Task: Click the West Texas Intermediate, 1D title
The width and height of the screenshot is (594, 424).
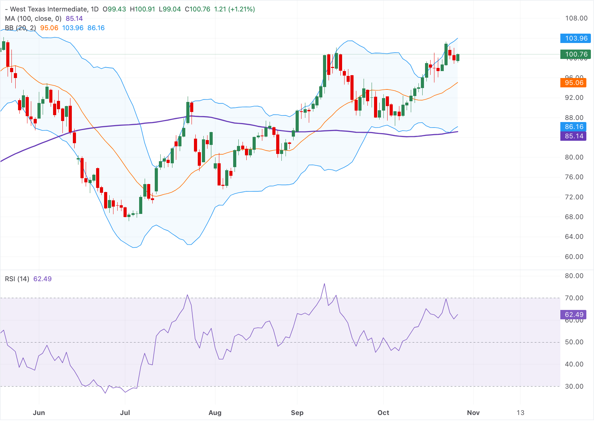Action: pyautogui.click(x=54, y=9)
